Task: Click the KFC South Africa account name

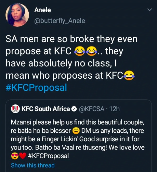Action: click(46, 109)
